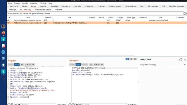Open the Comparer tab
This screenshot has height=105, width=187.
point(89,6)
